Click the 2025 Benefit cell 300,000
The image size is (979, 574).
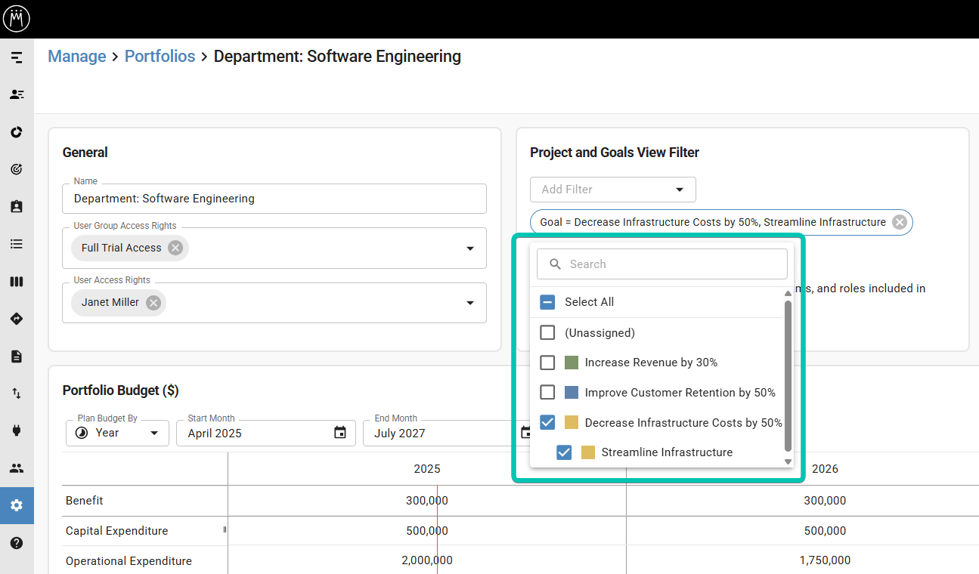tap(427, 501)
